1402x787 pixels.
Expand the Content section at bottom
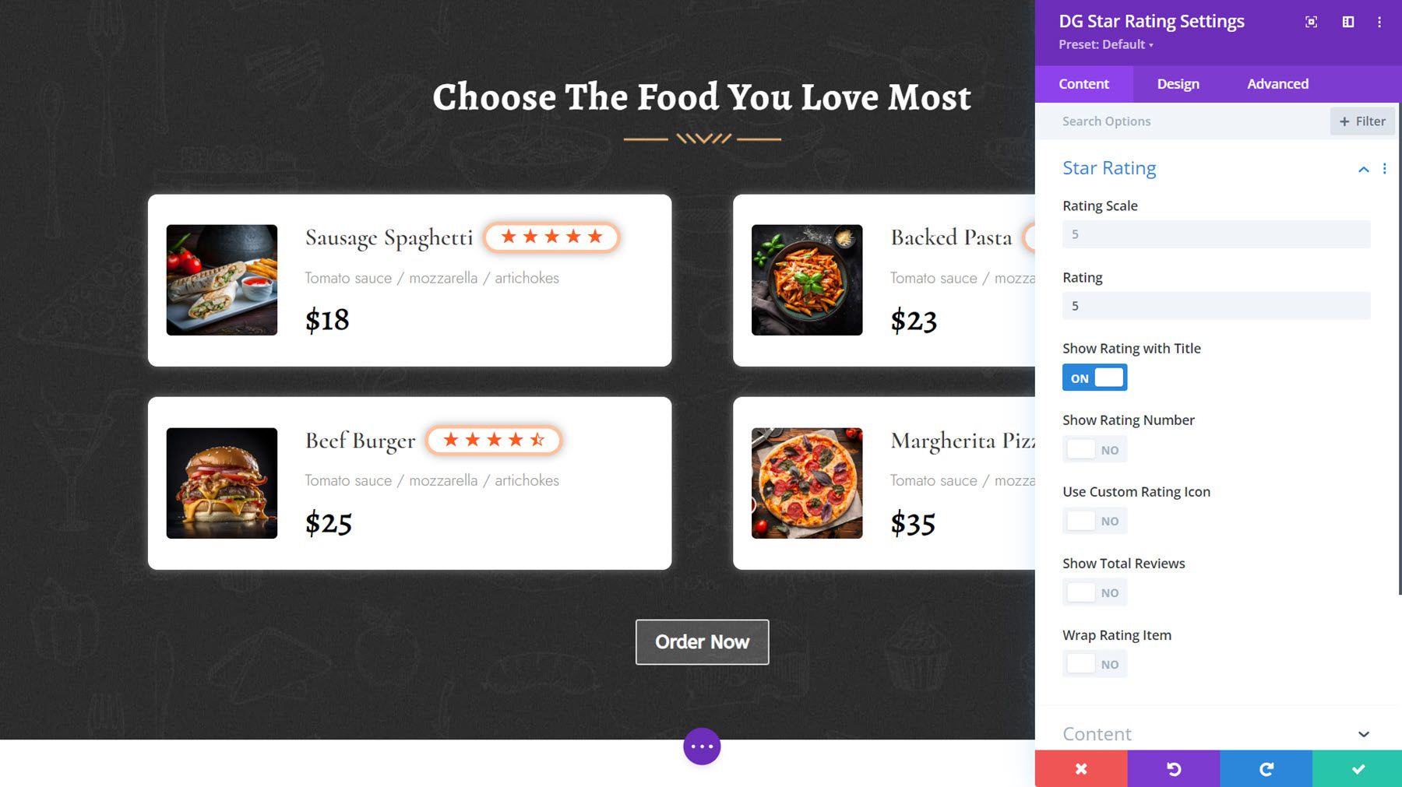(x=1364, y=733)
